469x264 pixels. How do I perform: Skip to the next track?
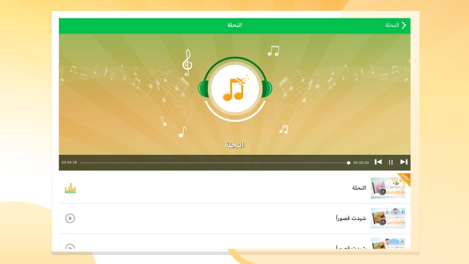404,162
